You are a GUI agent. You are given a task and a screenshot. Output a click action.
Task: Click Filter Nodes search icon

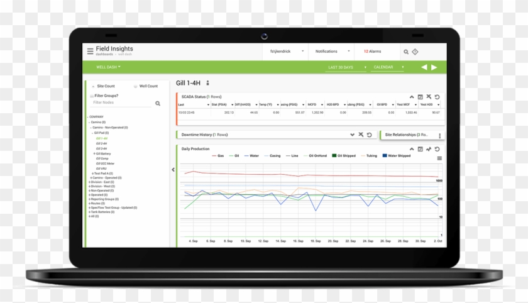(158, 103)
